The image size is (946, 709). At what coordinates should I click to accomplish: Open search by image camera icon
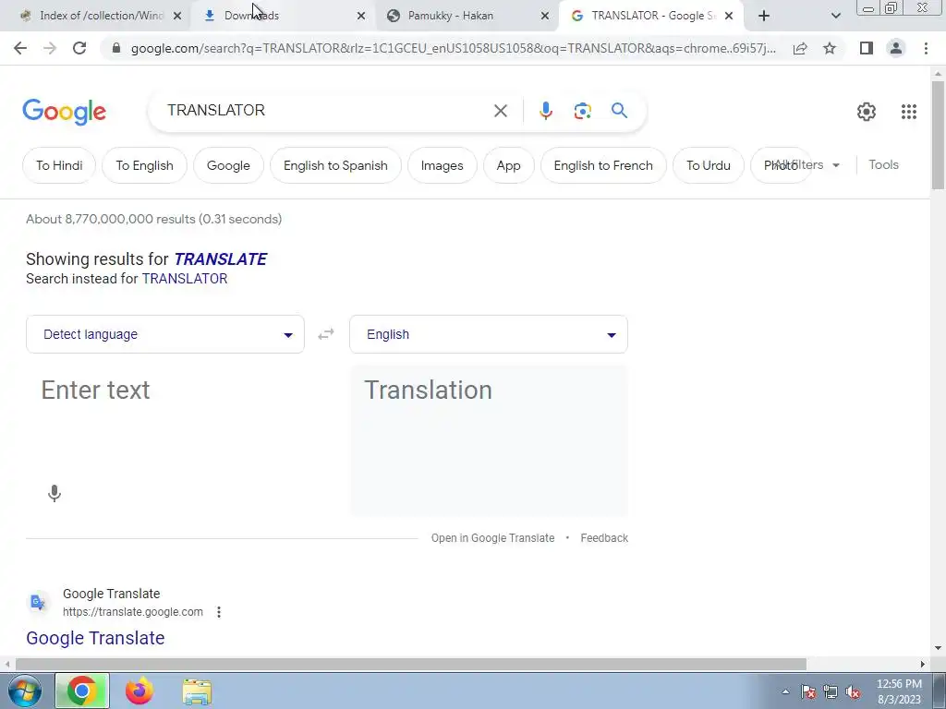[582, 111]
